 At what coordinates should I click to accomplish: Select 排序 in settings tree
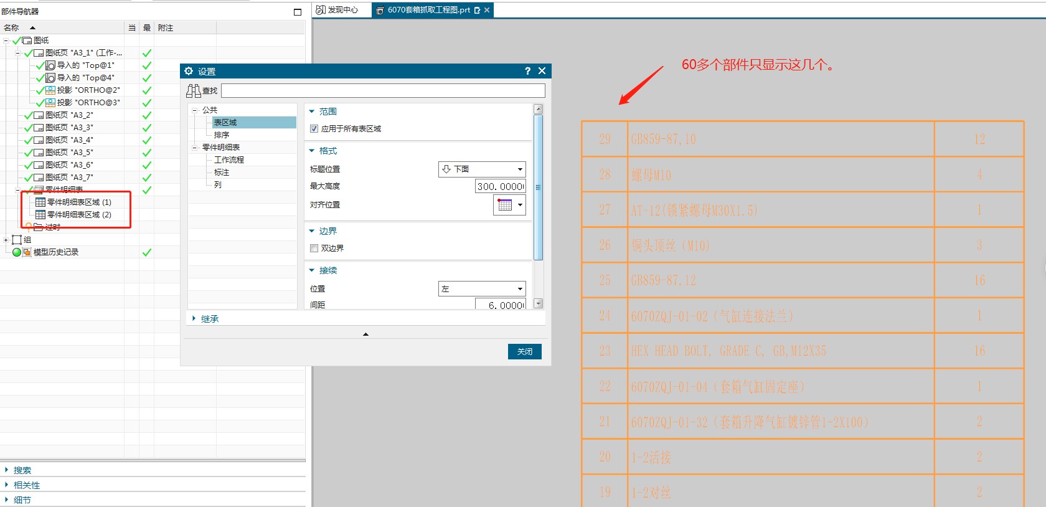tap(222, 135)
